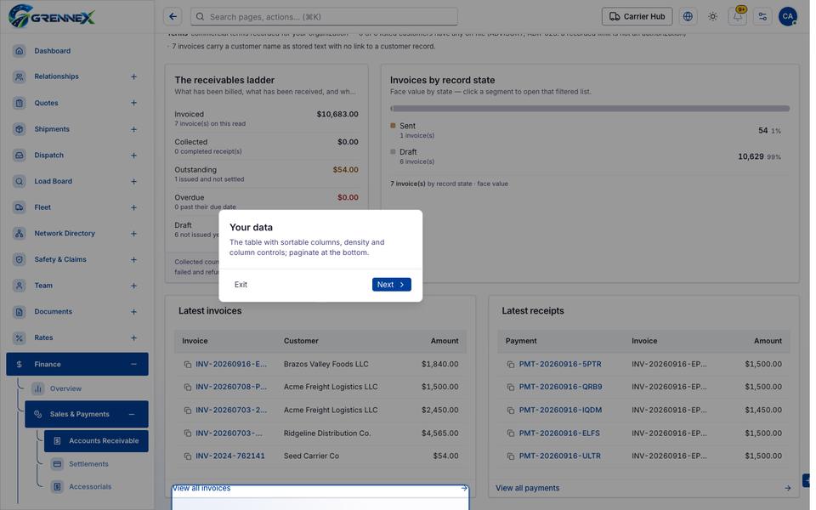Copy payment PMT-20260916-ULTR ID icon
The image size is (816, 510).
[511, 456]
